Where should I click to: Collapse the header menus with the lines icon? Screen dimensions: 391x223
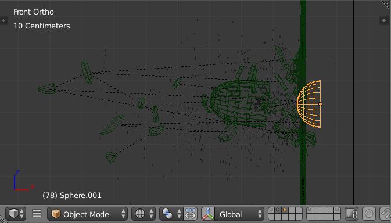tap(37, 214)
